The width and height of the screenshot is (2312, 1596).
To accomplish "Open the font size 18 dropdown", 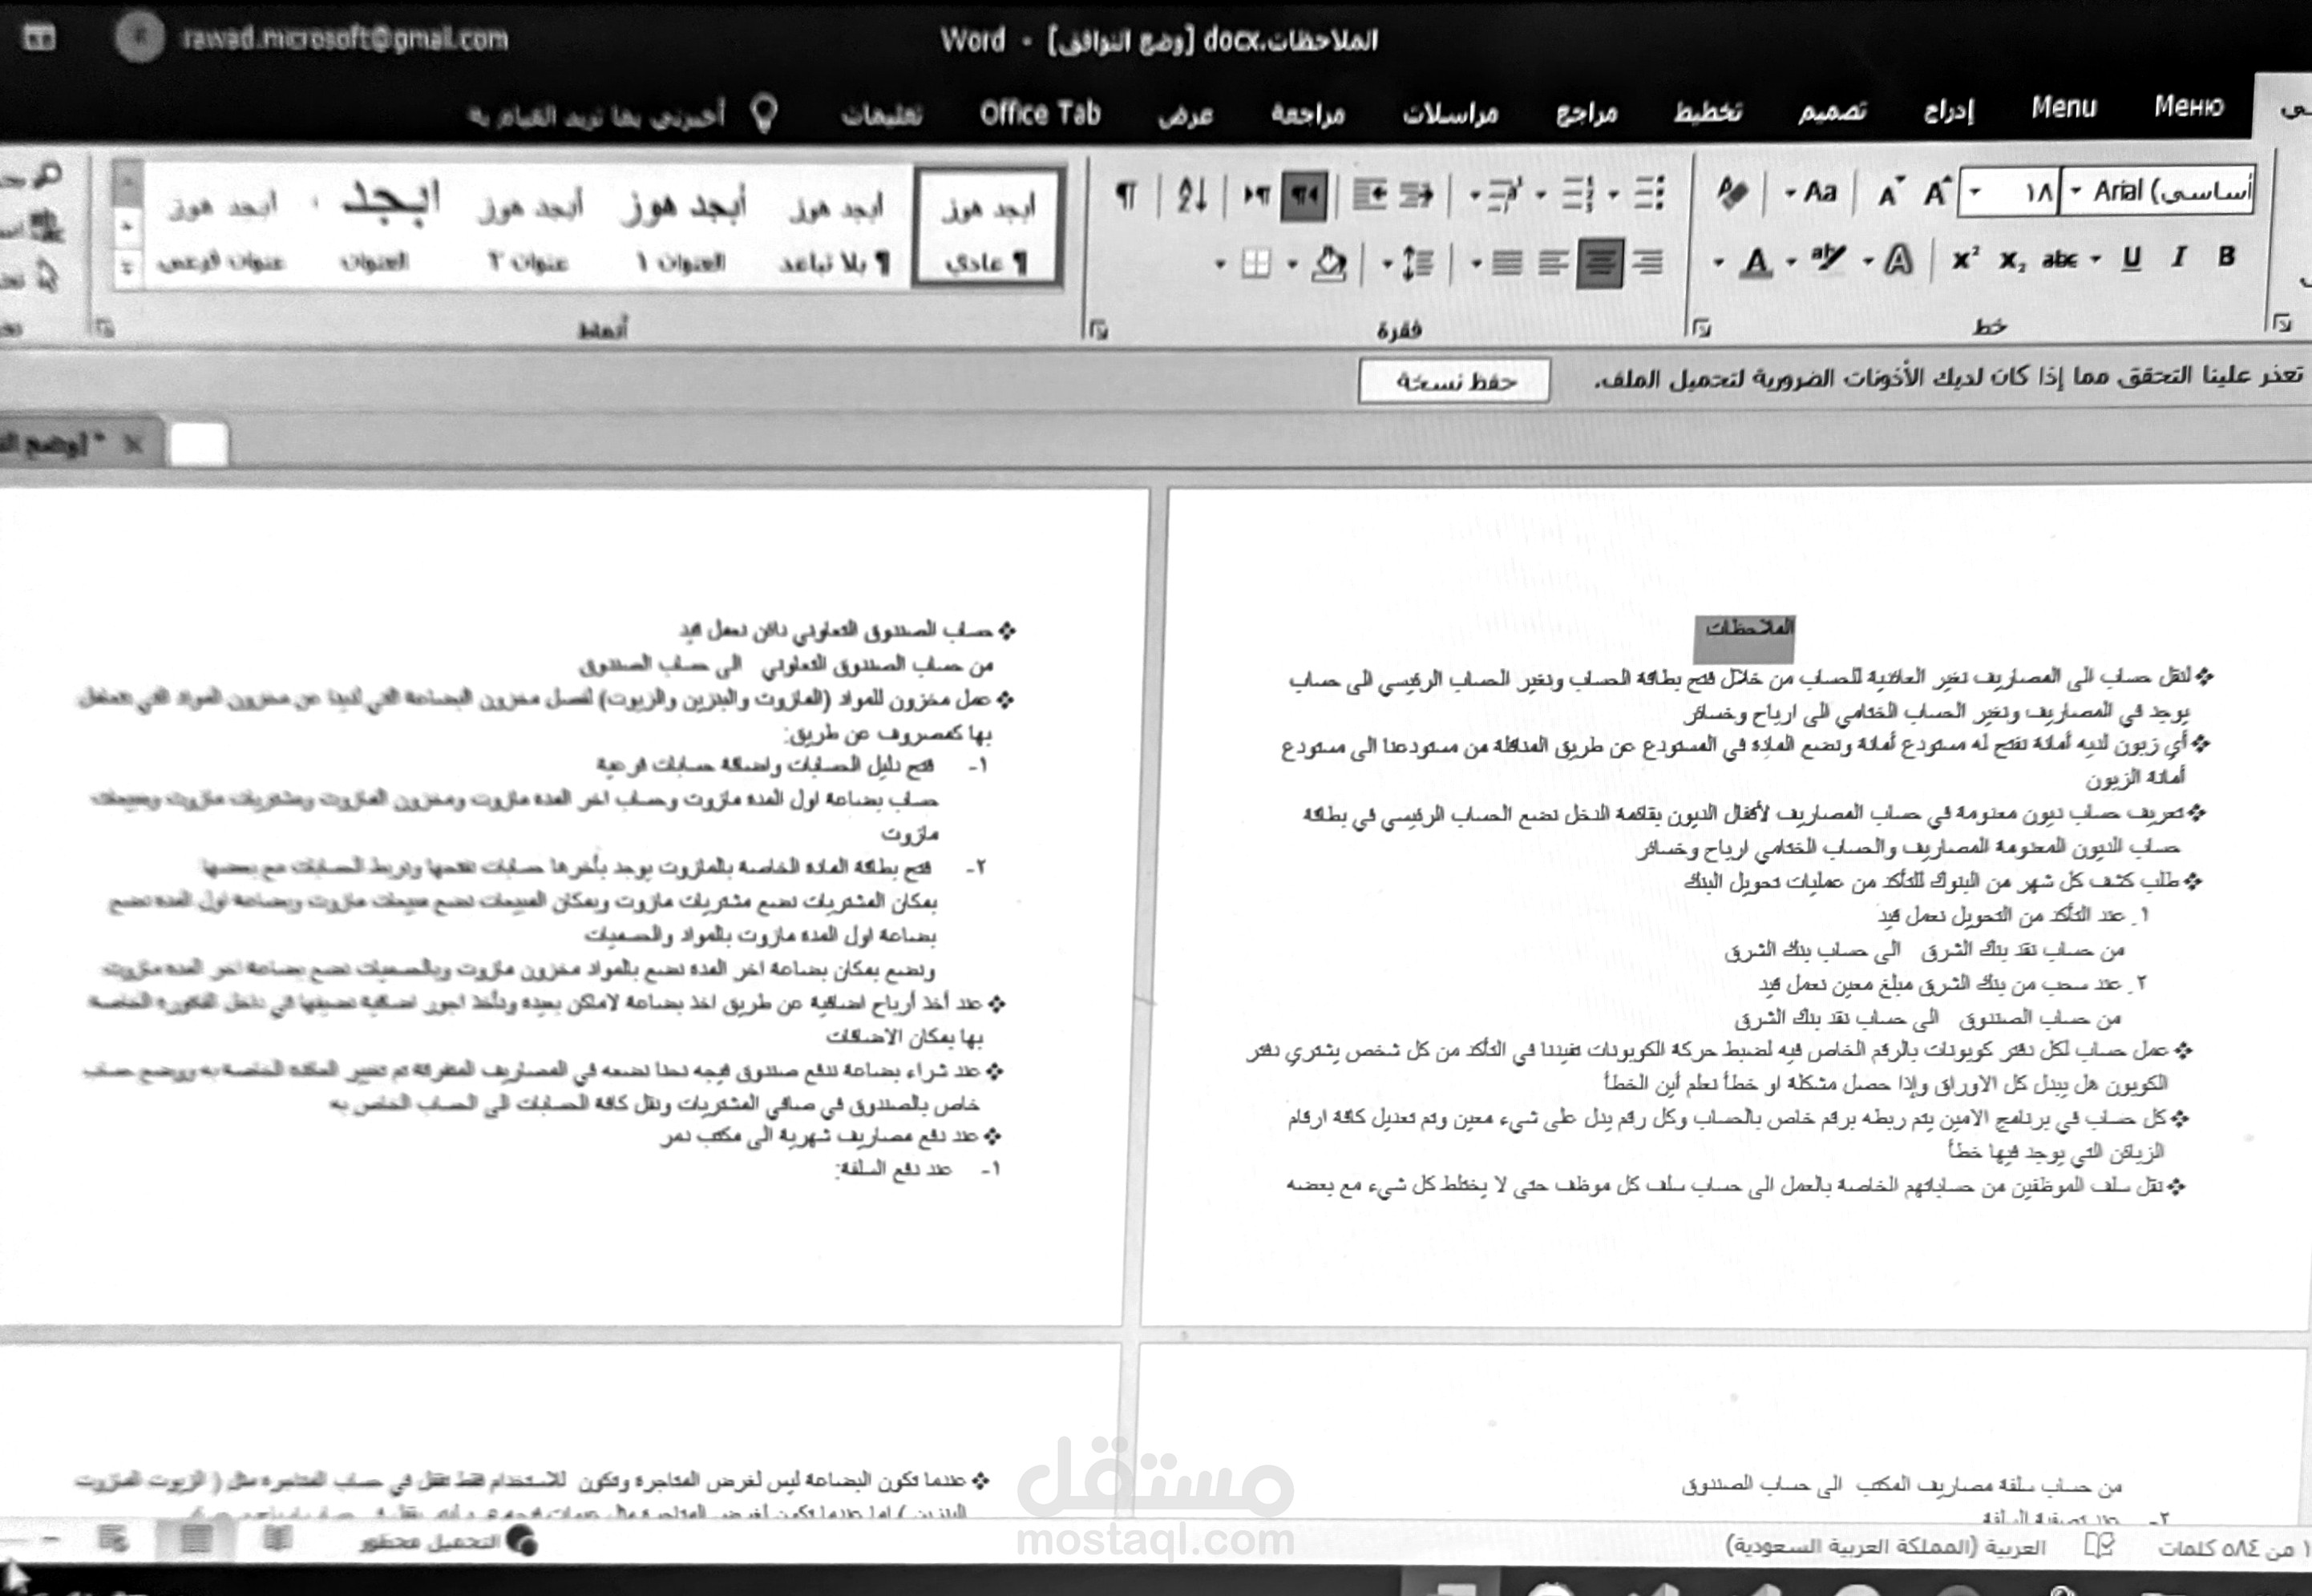I will (1974, 192).
